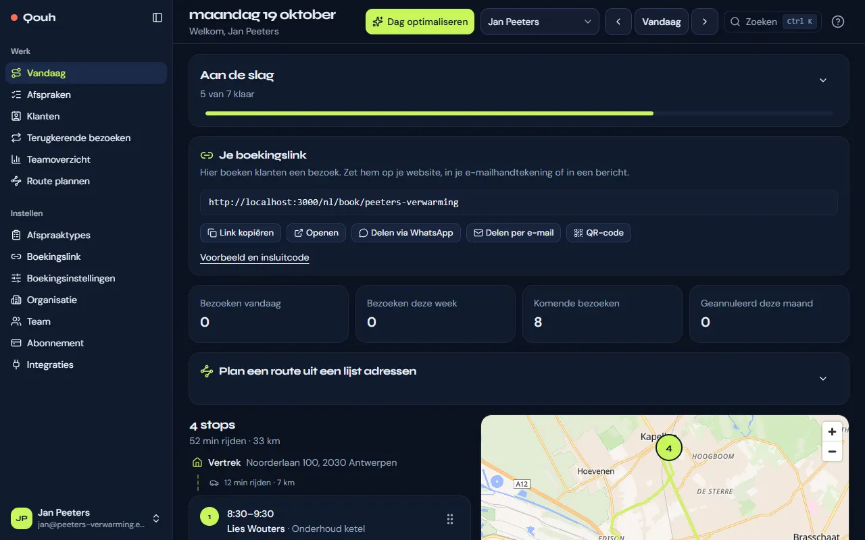Open Voorbeeld en insluitcode link
865x540 pixels.
tap(255, 257)
